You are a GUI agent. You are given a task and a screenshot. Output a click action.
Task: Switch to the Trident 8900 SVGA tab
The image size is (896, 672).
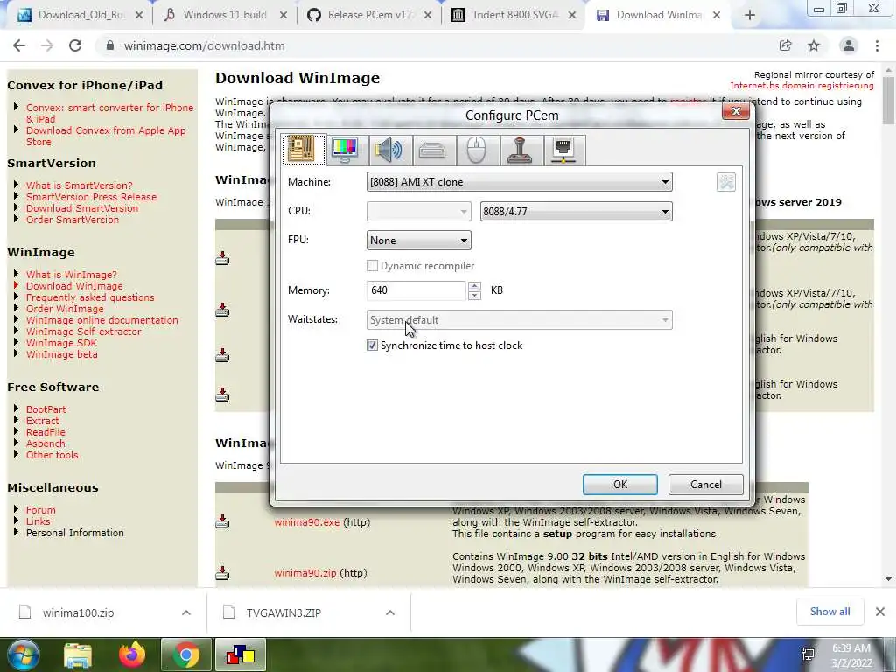514,15
